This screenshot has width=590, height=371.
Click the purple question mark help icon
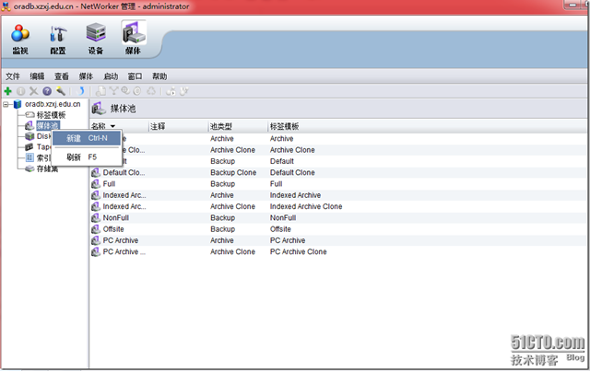click(x=47, y=91)
